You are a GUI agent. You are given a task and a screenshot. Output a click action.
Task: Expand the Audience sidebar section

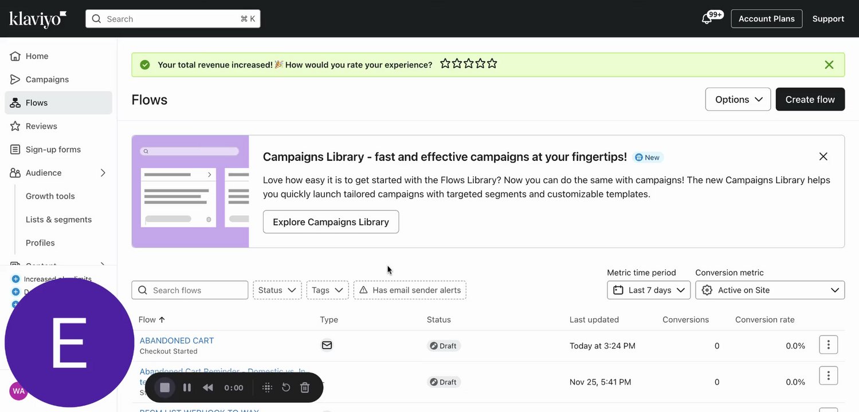pyautogui.click(x=103, y=173)
